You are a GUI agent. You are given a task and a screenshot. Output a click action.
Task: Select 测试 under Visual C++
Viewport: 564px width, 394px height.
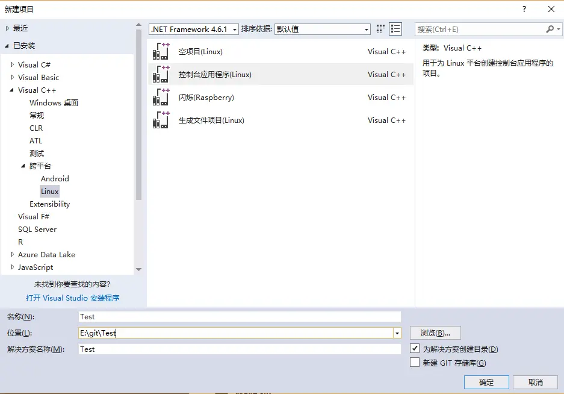37,153
